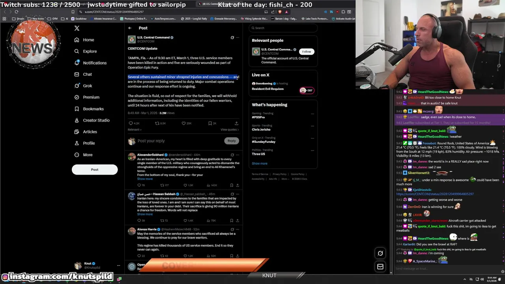Click the Creator Studio sidebar icon
This screenshot has height=284, width=505.
77,120
